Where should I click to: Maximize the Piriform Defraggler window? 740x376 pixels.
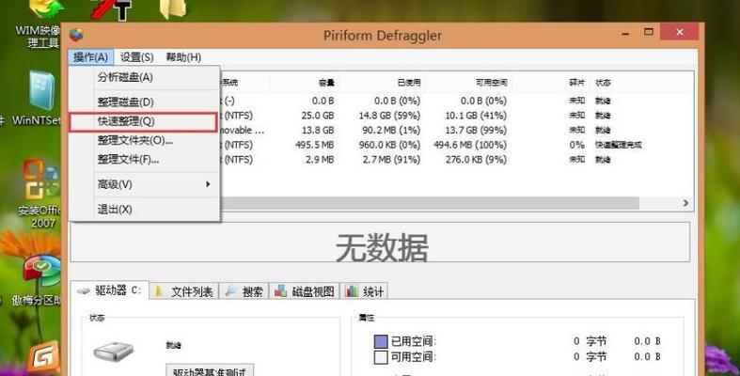click(649, 32)
